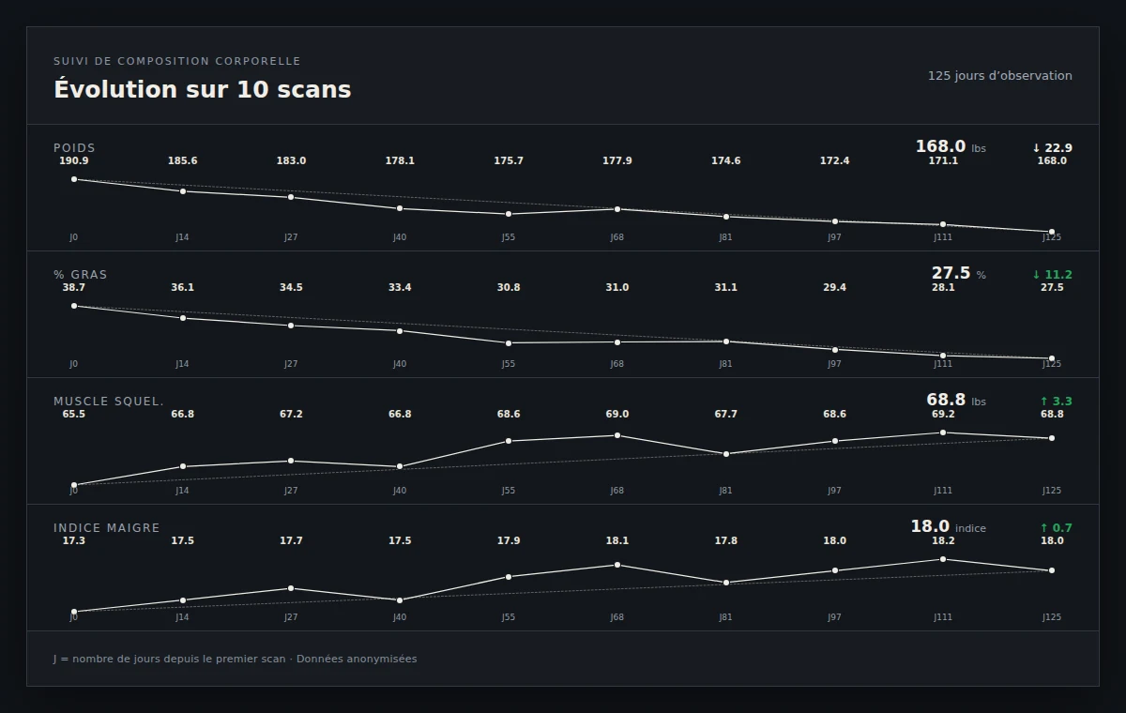Screen dimensions: 1126x713
Task: Select the J0 point on % GRAS chart
Action: (73, 306)
